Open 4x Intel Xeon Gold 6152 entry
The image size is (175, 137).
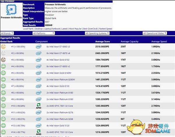58,60
